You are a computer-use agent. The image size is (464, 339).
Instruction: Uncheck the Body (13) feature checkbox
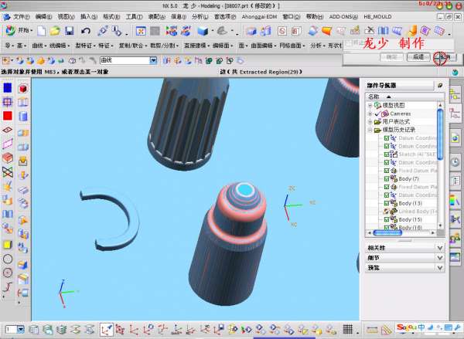387,203
